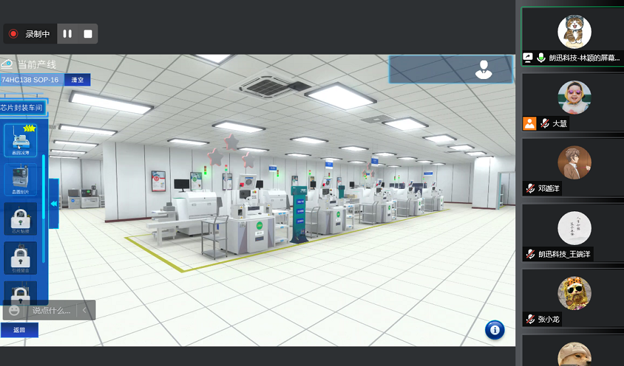Viewport: 624px width, 366px height.
Task: Click the locked 芯片粘接 die bonding icon
Action: (20, 218)
